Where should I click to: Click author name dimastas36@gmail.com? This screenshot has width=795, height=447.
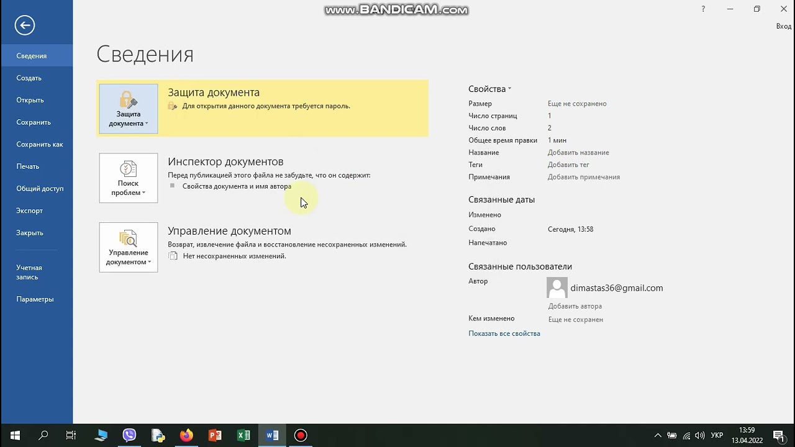point(617,288)
